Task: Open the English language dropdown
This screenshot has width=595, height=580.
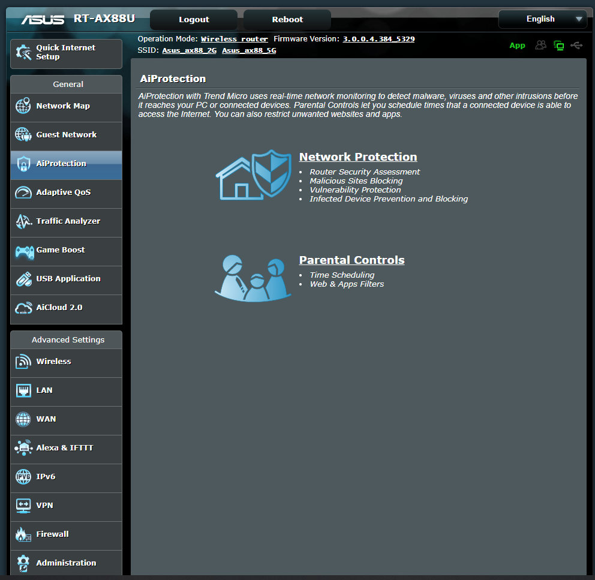Action: click(x=543, y=19)
